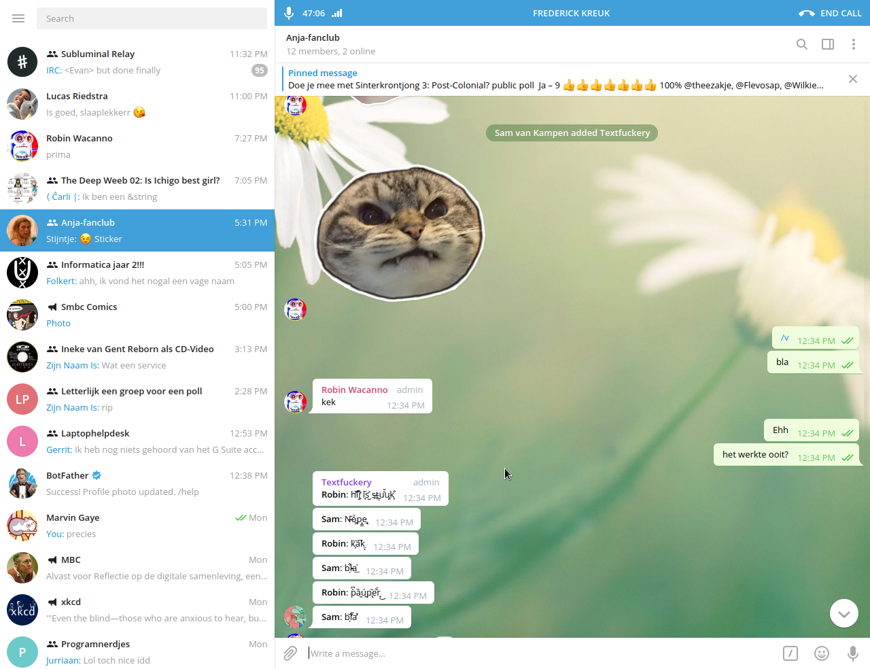Image resolution: width=870 pixels, height=669 pixels.
Task: Open the emoji picker smiley icon
Action: tap(822, 653)
